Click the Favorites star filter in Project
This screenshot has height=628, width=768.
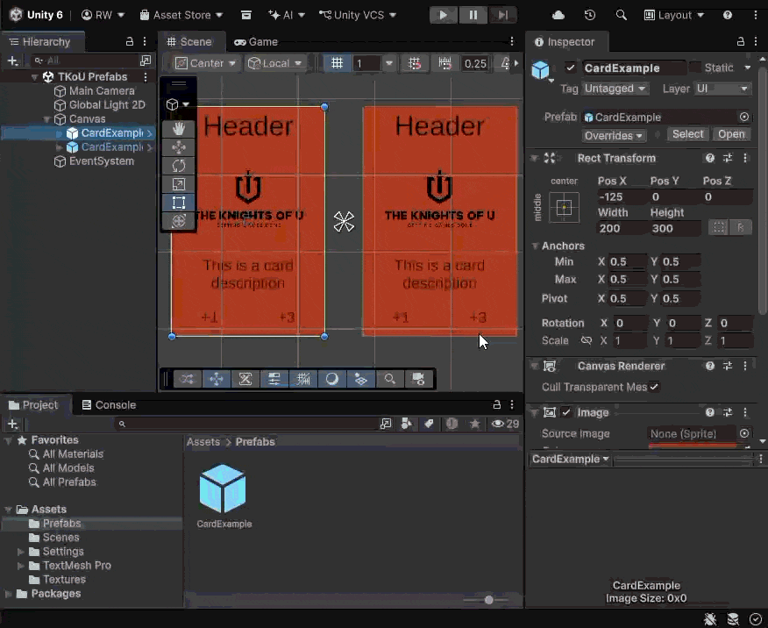(474, 424)
